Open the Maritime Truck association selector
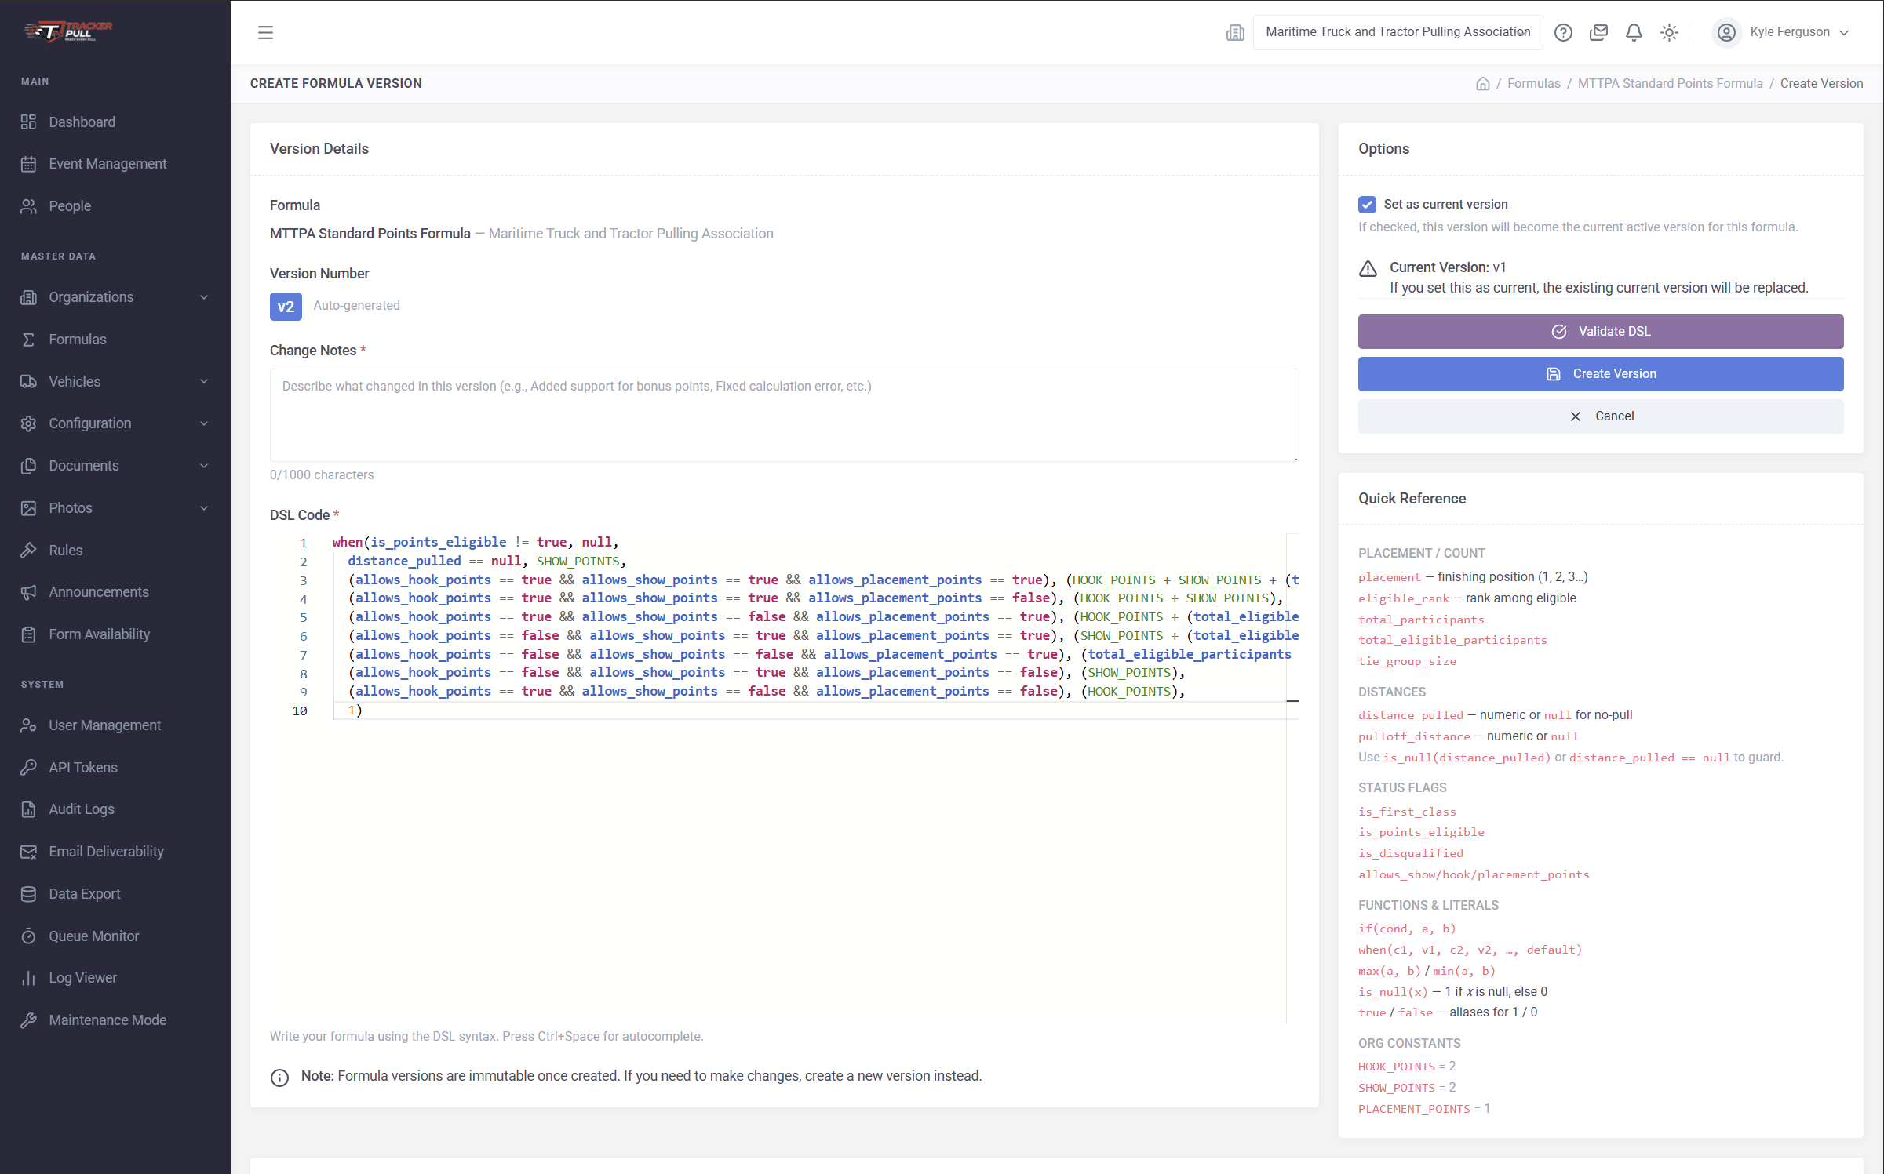The height and width of the screenshot is (1174, 1884). tap(1398, 32)
